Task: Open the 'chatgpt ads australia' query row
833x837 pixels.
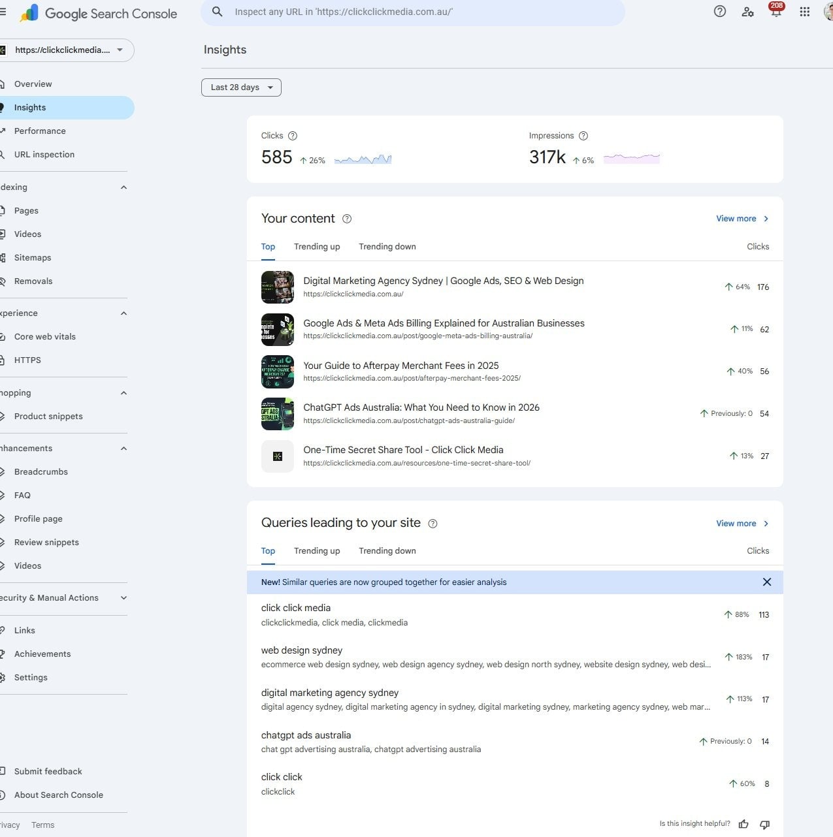Action: (515, 742)
